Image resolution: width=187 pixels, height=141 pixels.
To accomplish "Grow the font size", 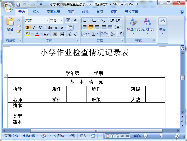I will pos(69,34).
